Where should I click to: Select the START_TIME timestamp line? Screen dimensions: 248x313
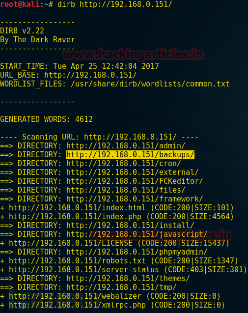point(80,66)
